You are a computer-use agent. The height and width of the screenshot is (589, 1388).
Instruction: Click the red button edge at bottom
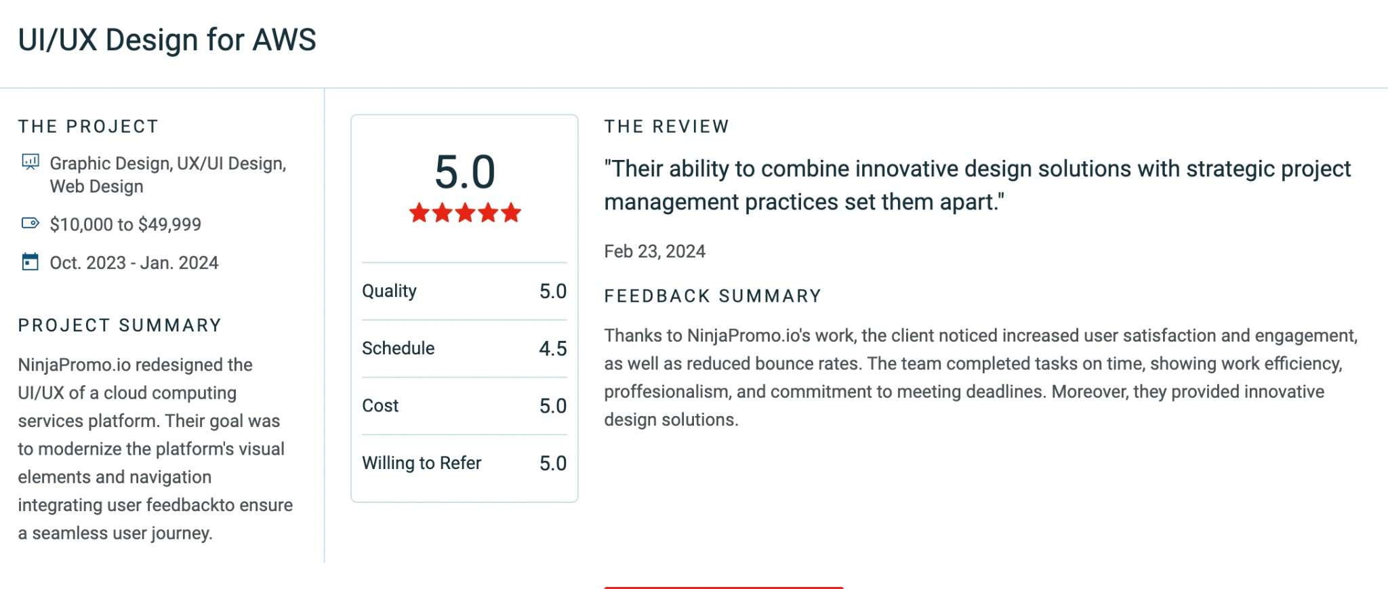724,587
